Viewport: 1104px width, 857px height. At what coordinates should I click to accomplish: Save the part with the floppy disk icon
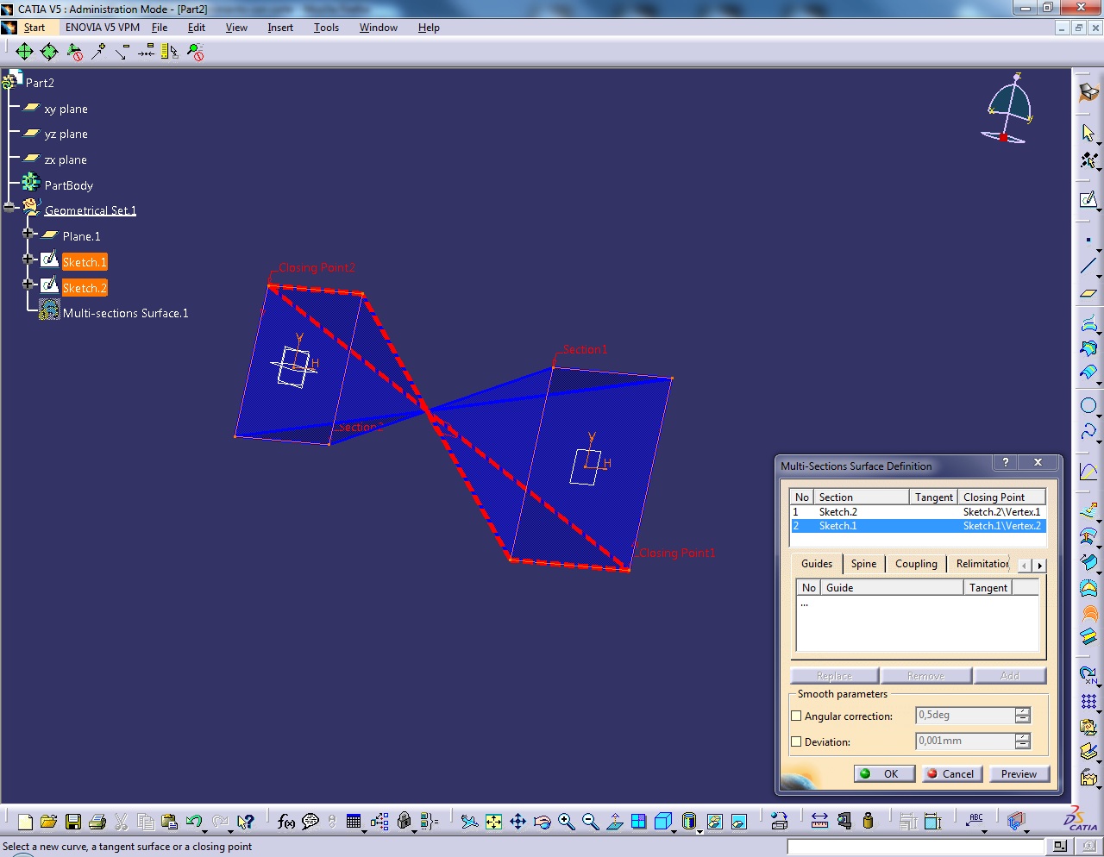pos(73,822)
